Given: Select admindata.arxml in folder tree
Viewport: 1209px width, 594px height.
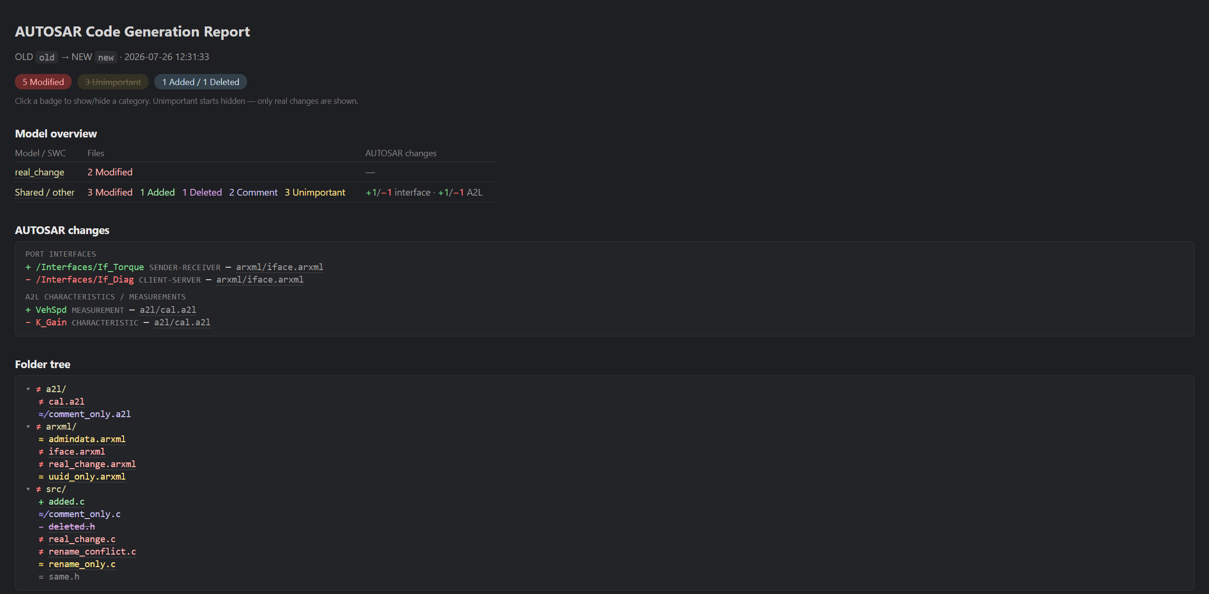Looking at the screenshot, I should 87,439.
